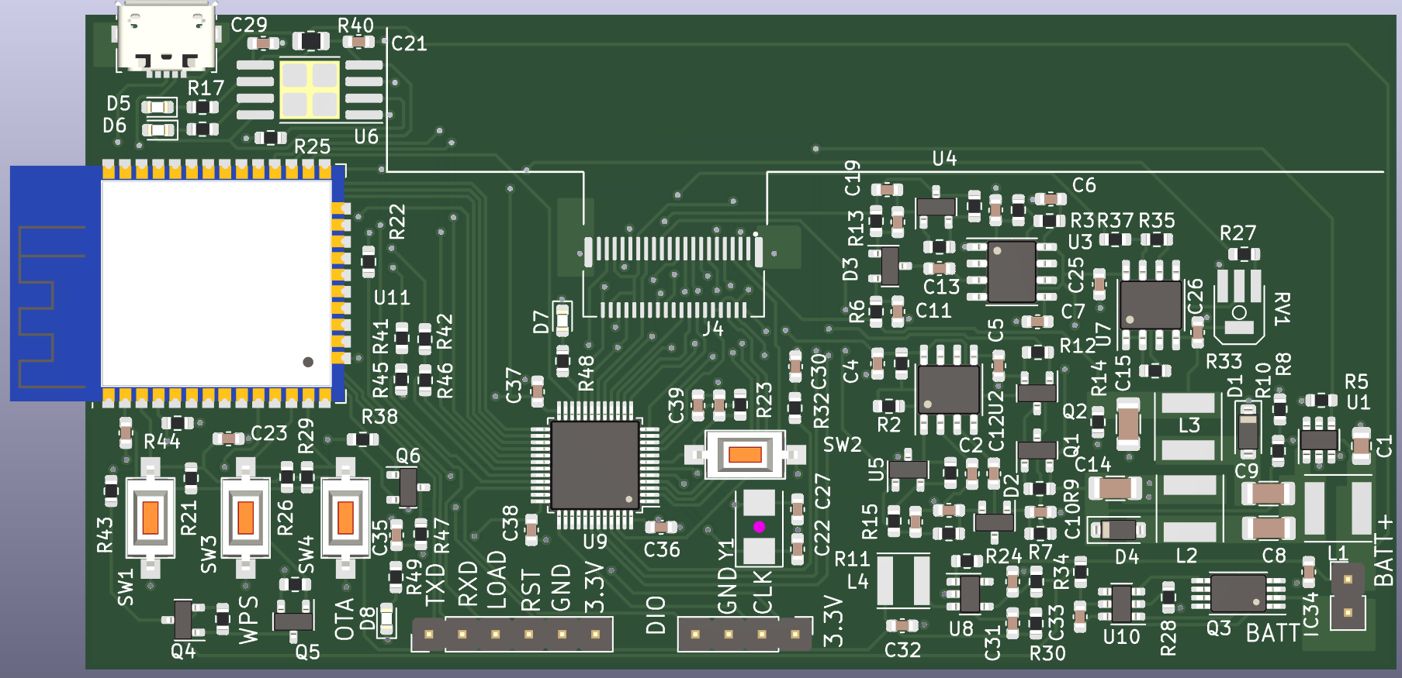
Task: Click the Q4 transistor
Action: click(x=184, y=620)
